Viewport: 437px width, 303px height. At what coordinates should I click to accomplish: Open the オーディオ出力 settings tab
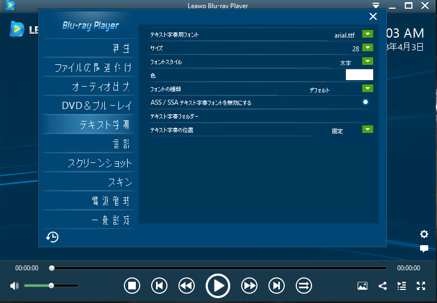(89, 87)
